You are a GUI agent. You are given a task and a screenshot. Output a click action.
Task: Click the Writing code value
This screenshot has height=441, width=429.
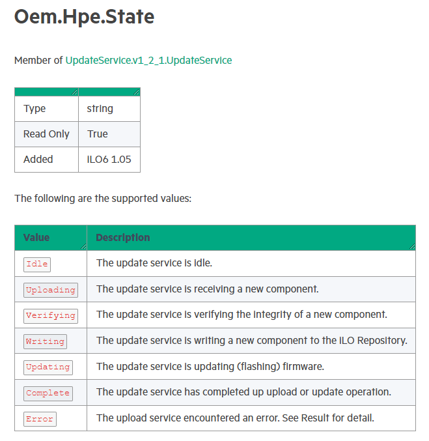(x=45, y=341)
